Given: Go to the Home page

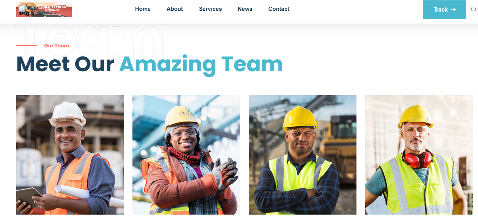Looking at the screenshot, I should [143, 9].
